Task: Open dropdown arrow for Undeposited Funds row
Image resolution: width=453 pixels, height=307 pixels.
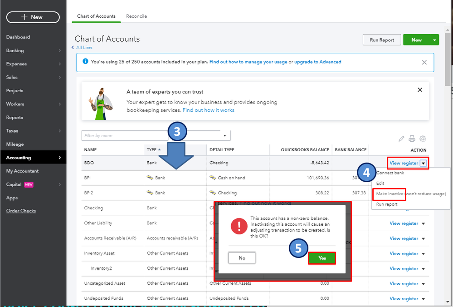Action: click(423, 299)
